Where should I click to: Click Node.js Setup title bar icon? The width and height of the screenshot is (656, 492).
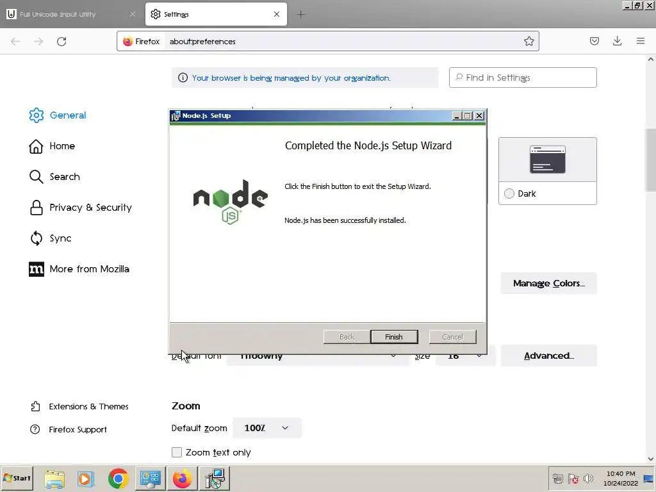pos(176,116)
